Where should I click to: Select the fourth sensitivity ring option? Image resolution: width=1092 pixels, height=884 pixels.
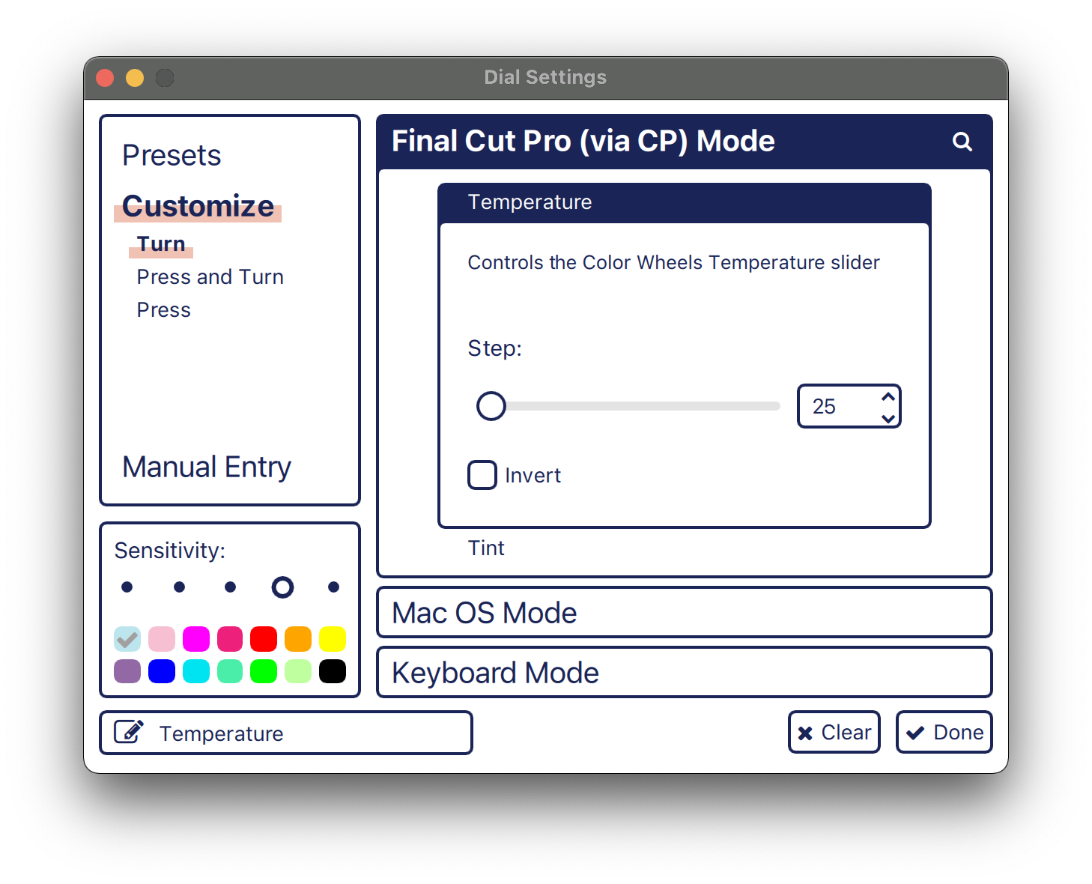click(x=282, y=587)
